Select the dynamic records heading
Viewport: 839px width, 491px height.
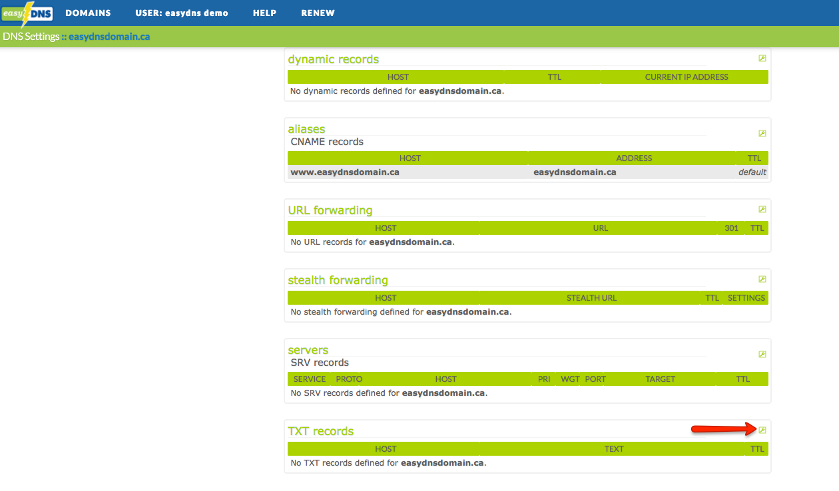(334, 59)
